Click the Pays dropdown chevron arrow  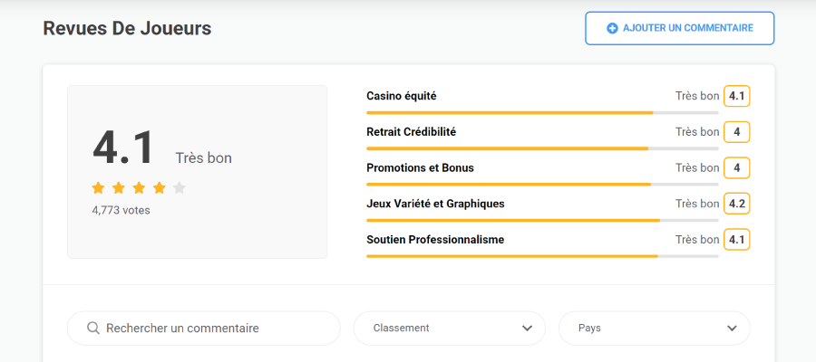pyautogui.click(x=732, y=329)
